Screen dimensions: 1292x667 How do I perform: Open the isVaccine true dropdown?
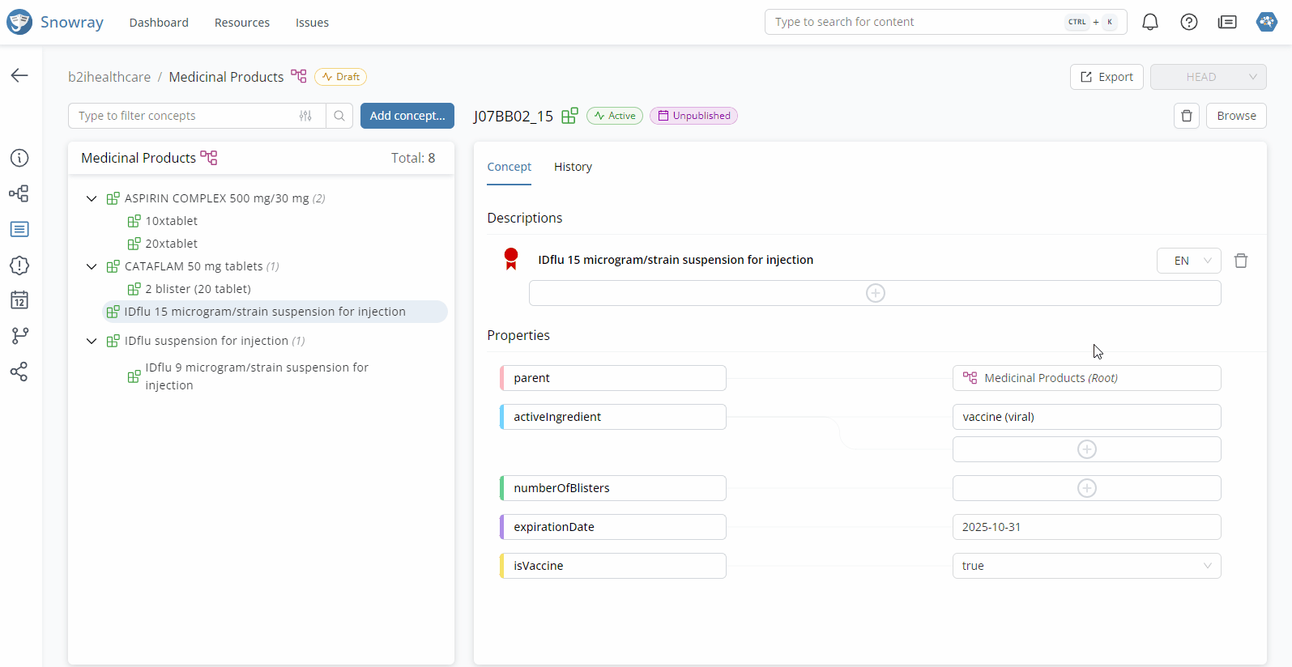[1086, 566]
